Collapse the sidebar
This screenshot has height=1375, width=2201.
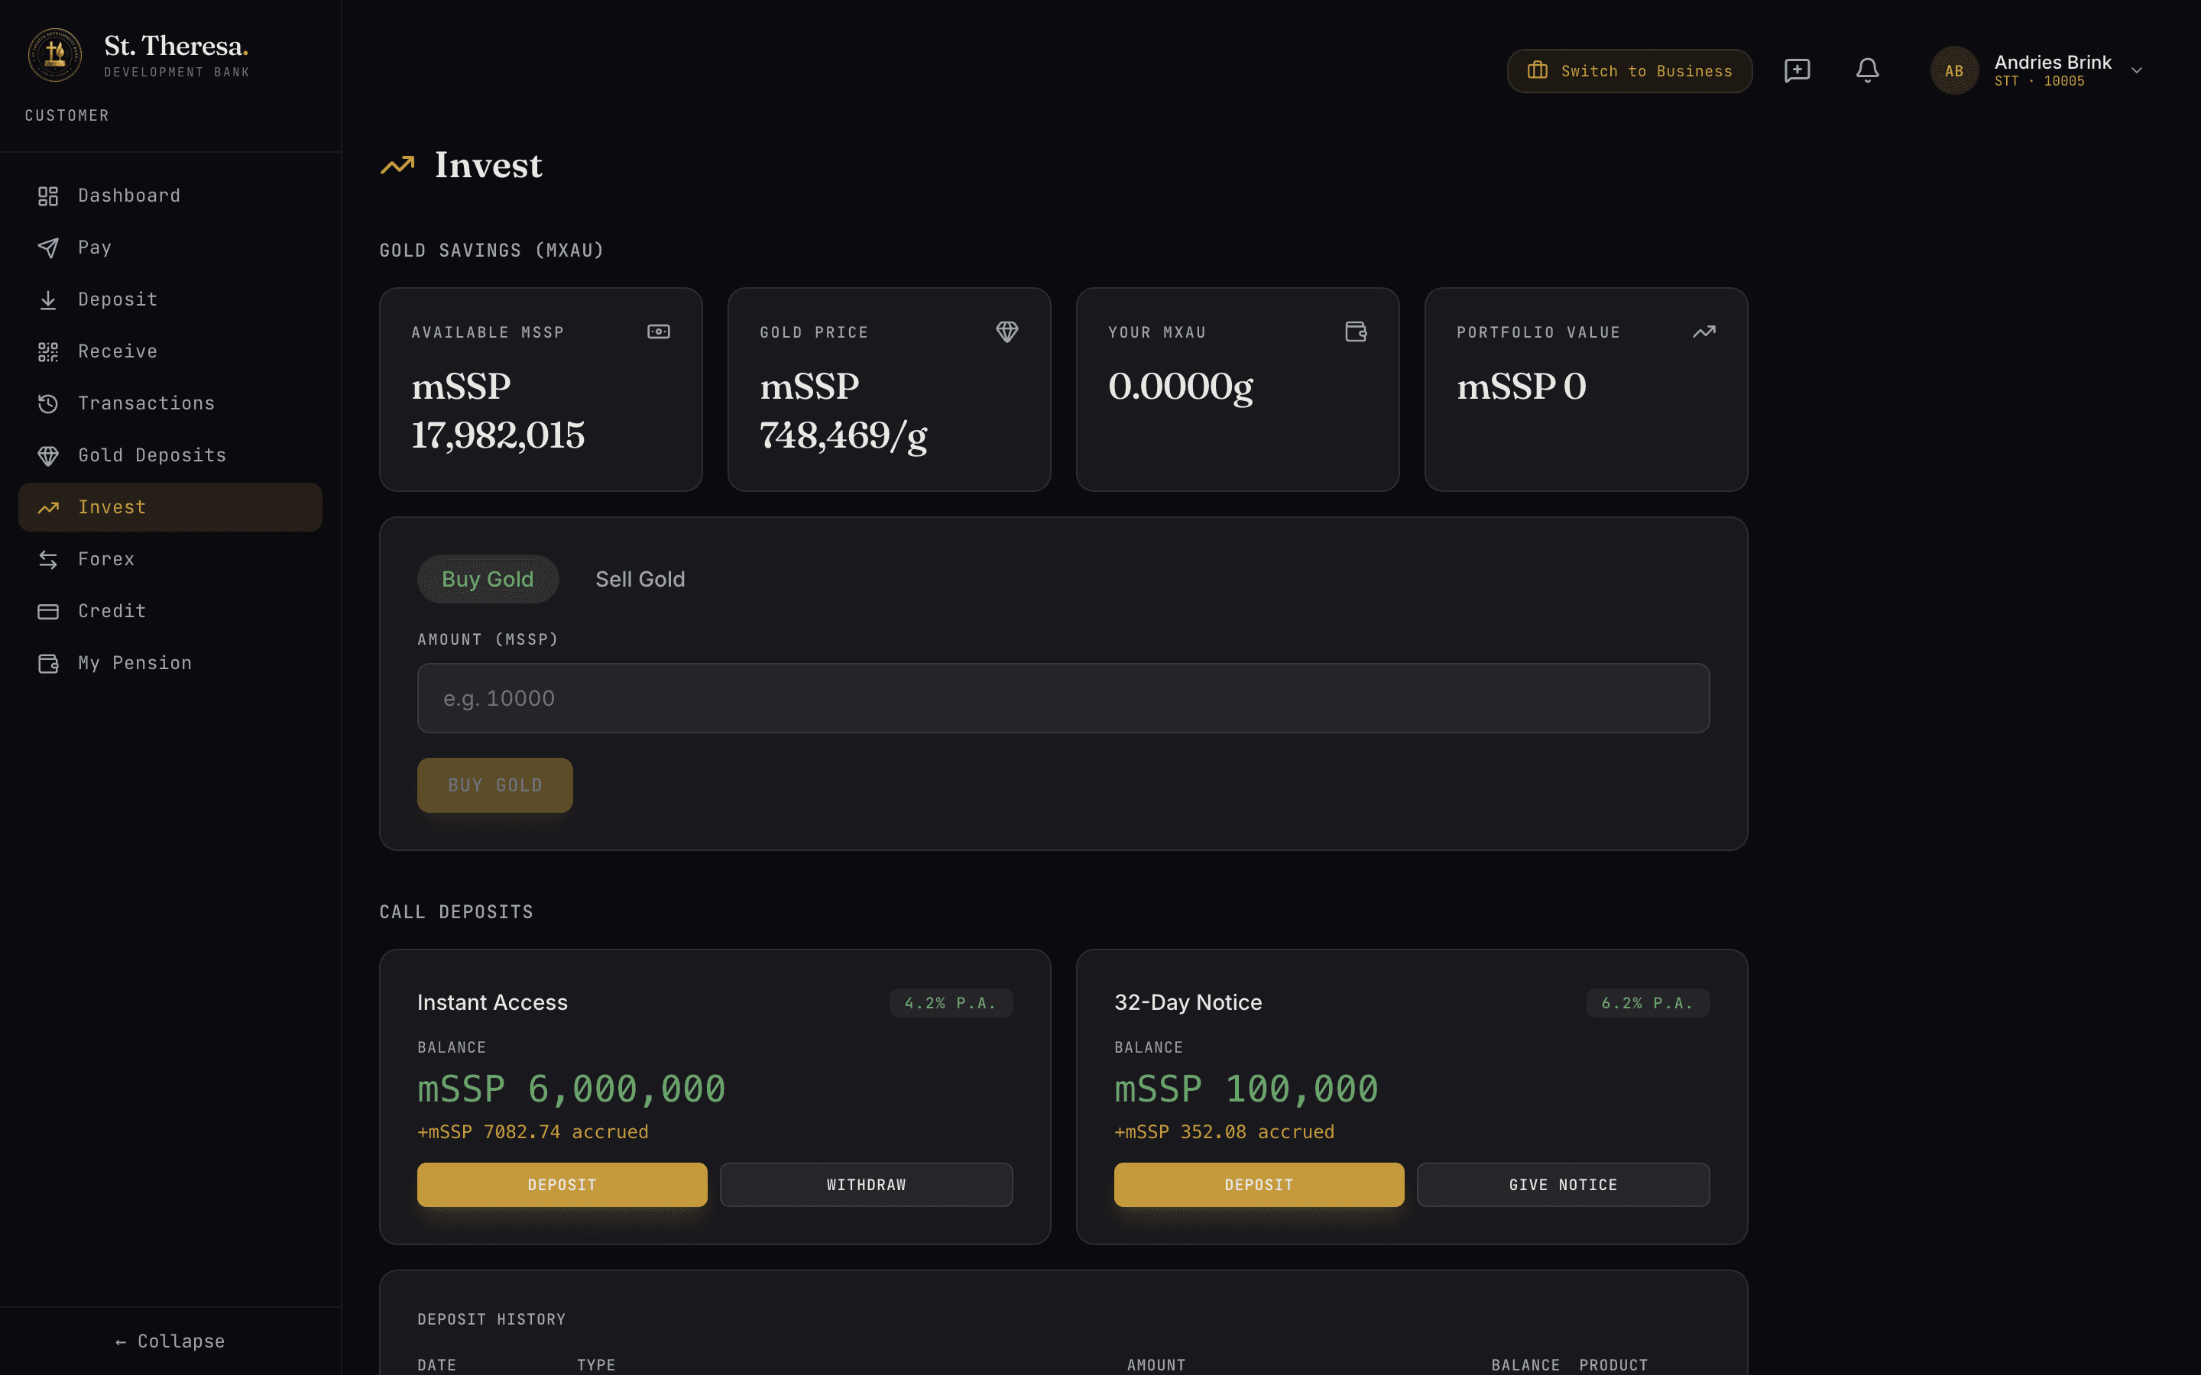170,1341
